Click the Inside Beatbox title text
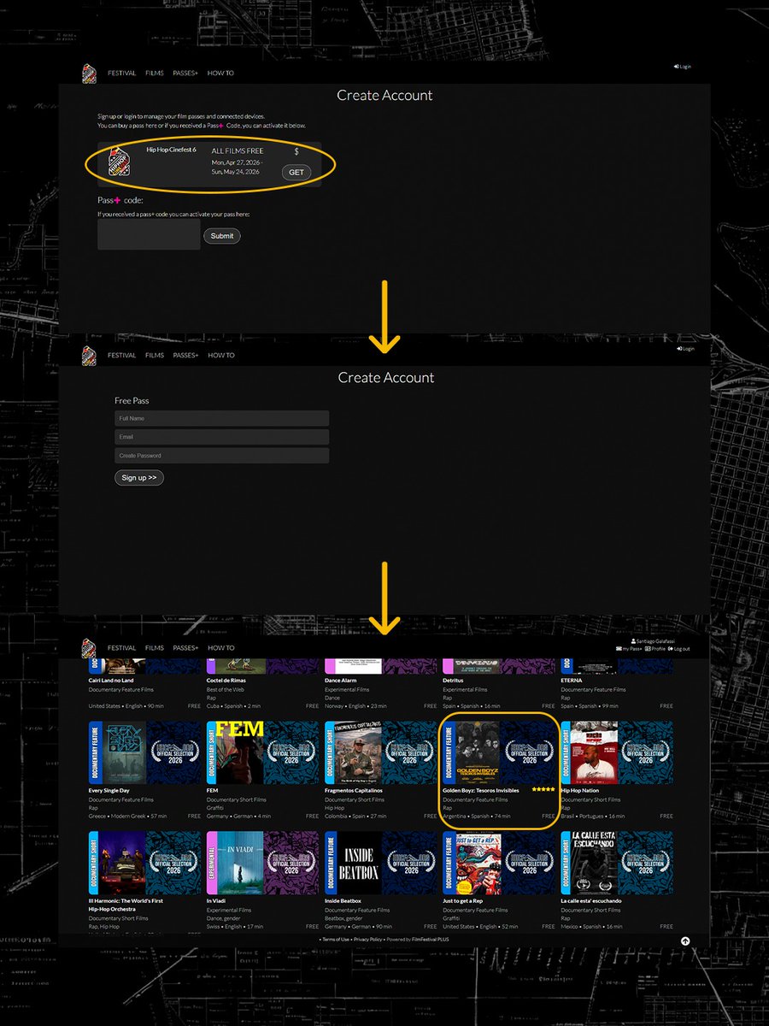This screenshot has width=769, height=1026. [343, 901]
